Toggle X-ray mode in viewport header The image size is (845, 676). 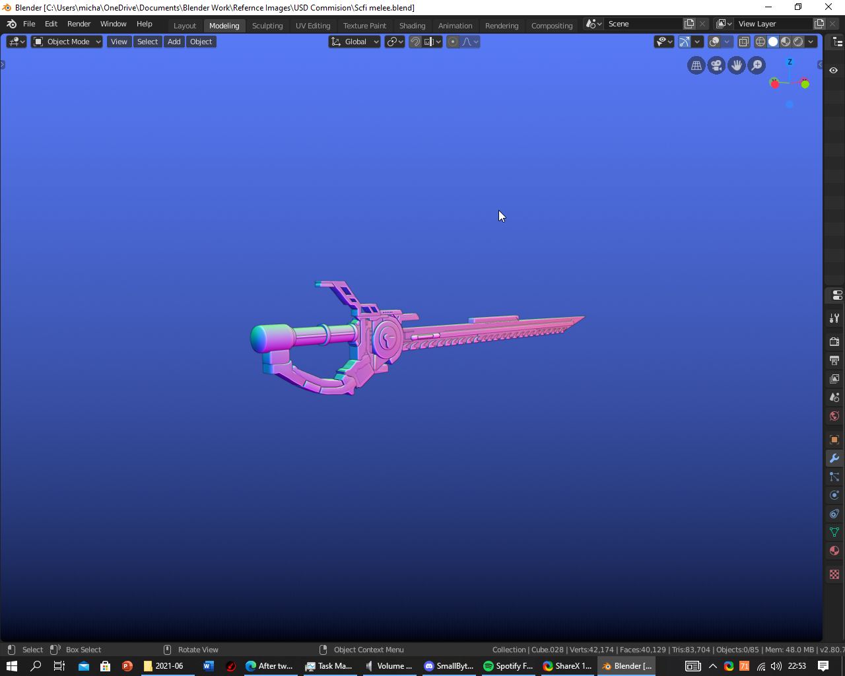click(744, 42)
